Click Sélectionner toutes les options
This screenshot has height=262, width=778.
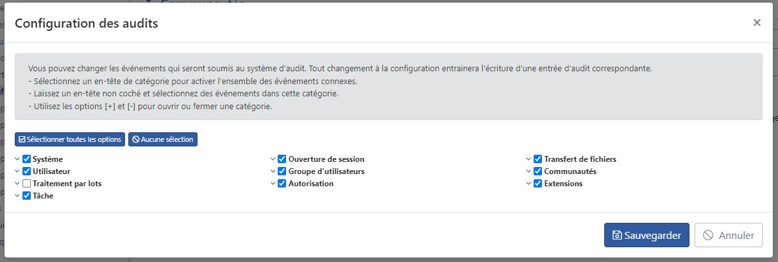[x=70, y=139]
